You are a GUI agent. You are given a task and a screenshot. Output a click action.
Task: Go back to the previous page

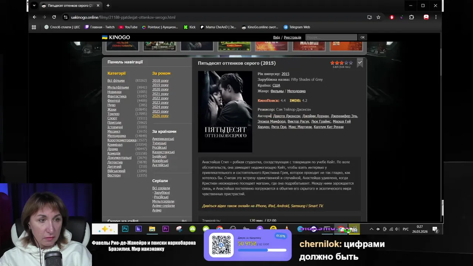click(x=34, y=17)
